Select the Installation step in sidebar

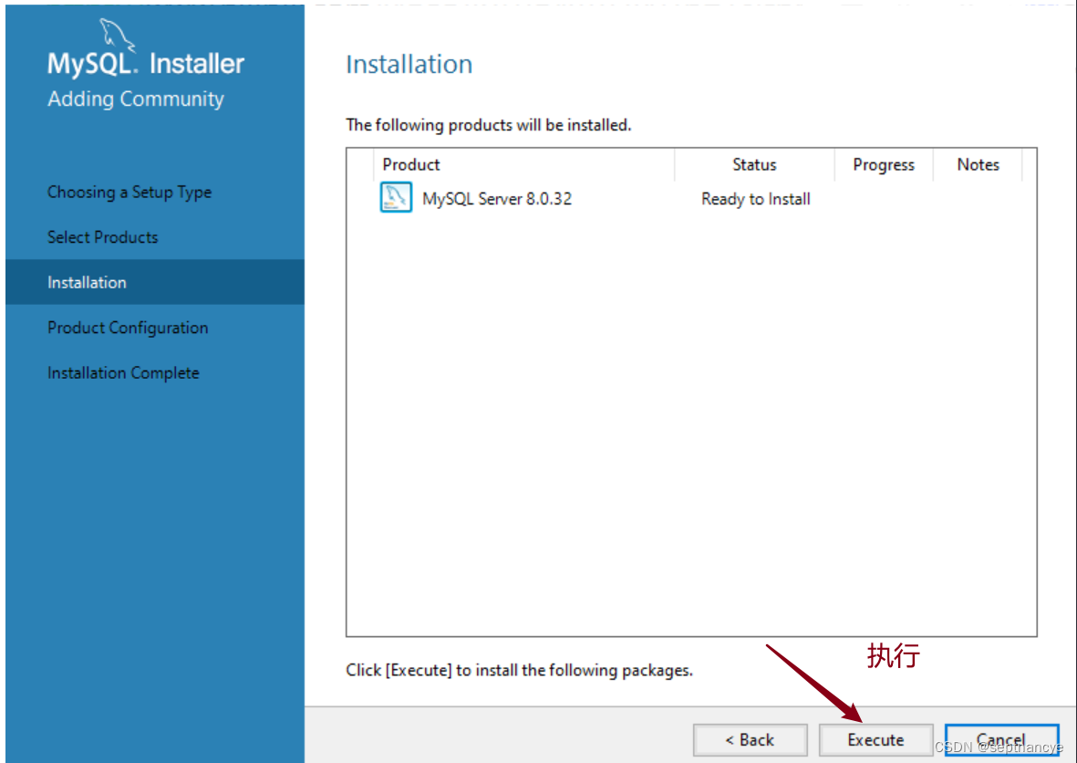point(155,282)
